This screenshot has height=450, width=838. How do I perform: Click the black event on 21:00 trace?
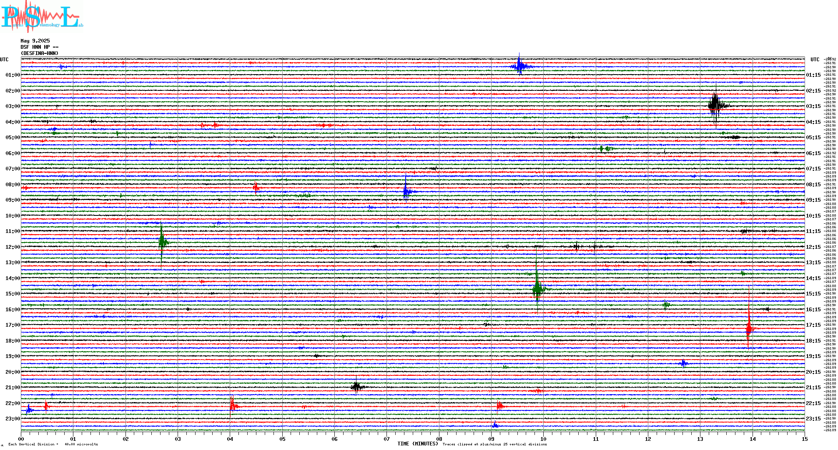(x=356, y=387)
